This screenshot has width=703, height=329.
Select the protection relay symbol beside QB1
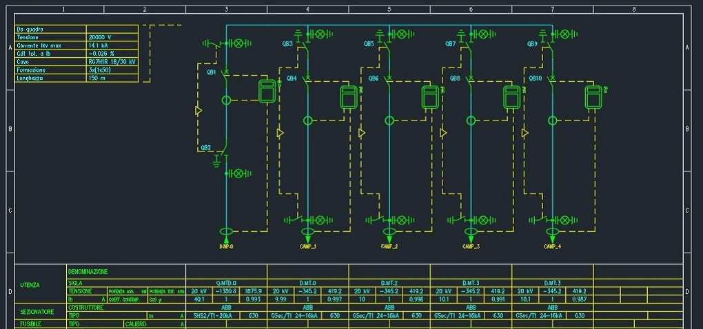click(267, 92)
